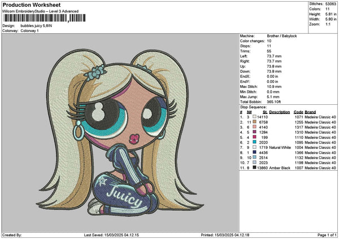
Task: Click the Page 1 of 1 label
Action: [x=327, y=235]
